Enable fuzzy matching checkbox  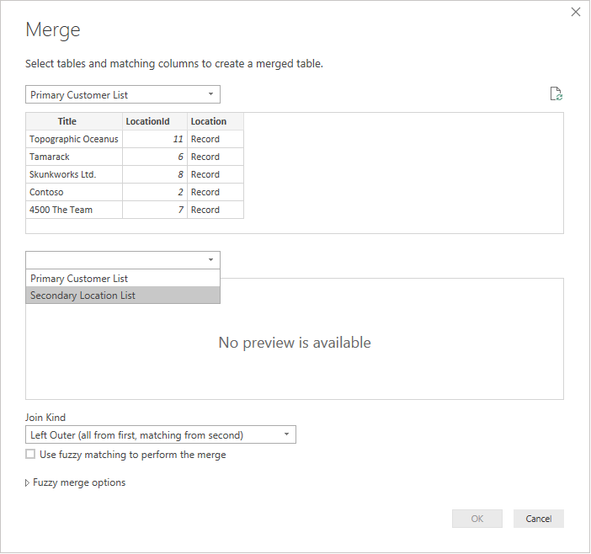pyautogui.click(x=31, y=455)
